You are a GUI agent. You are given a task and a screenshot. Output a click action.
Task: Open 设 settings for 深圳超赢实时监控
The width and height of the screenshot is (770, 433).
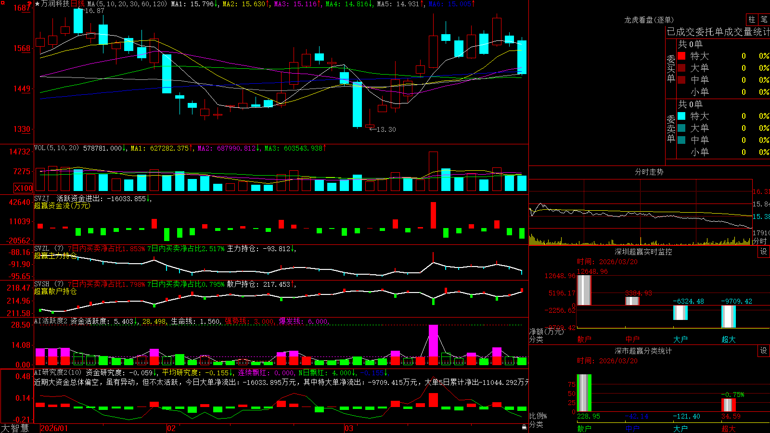click(764, 252)
